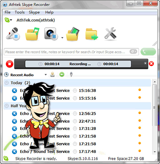Open the Skype menu

pos(34,12)
